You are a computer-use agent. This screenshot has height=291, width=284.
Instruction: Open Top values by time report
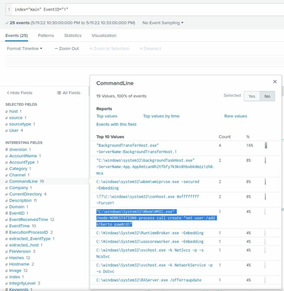click(161, 116)
